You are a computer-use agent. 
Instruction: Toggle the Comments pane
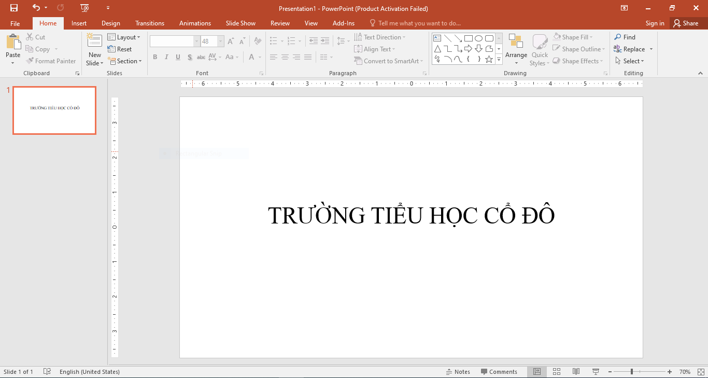point(499,372)
